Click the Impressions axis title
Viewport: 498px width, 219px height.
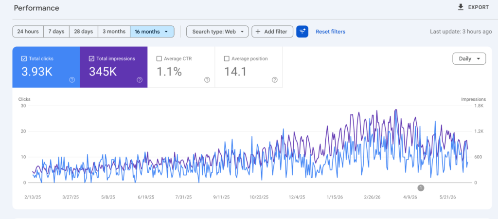pos(474,99)
